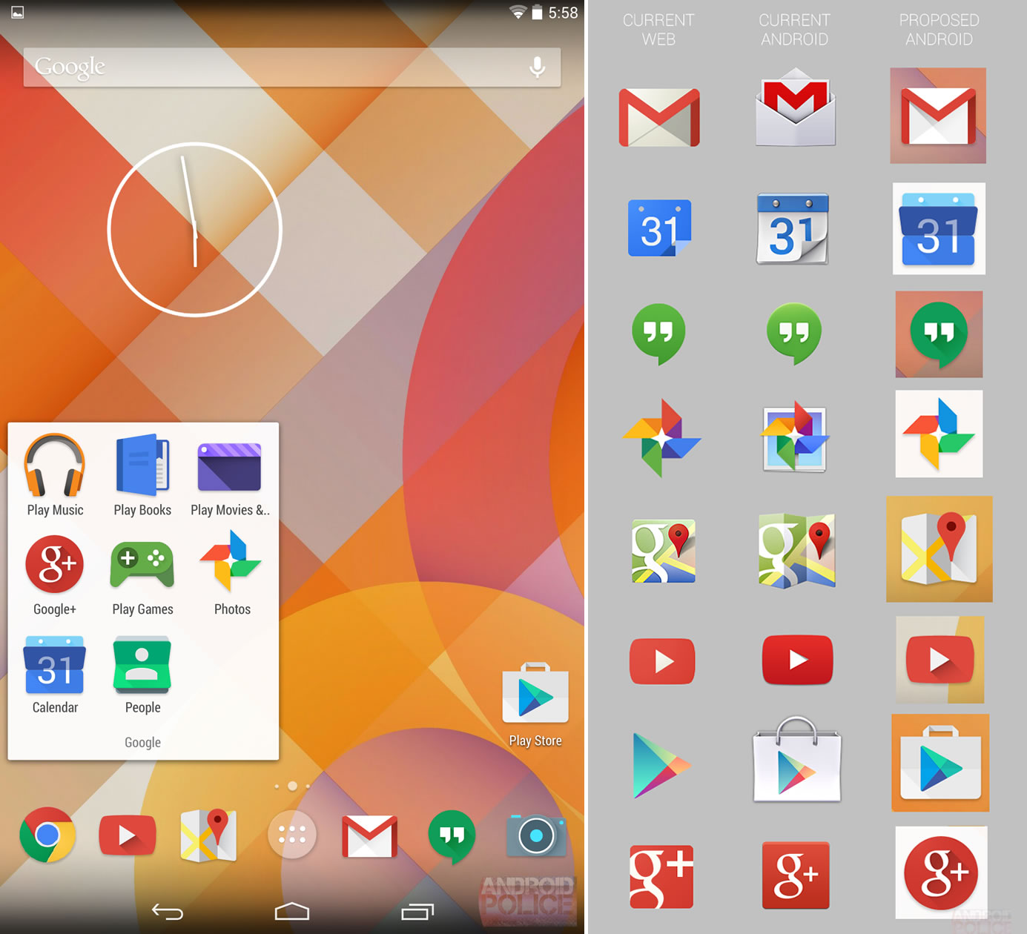Select the proposed Android YouTube icon
This screenshot has width=1027, height=934.
(940, 660)
